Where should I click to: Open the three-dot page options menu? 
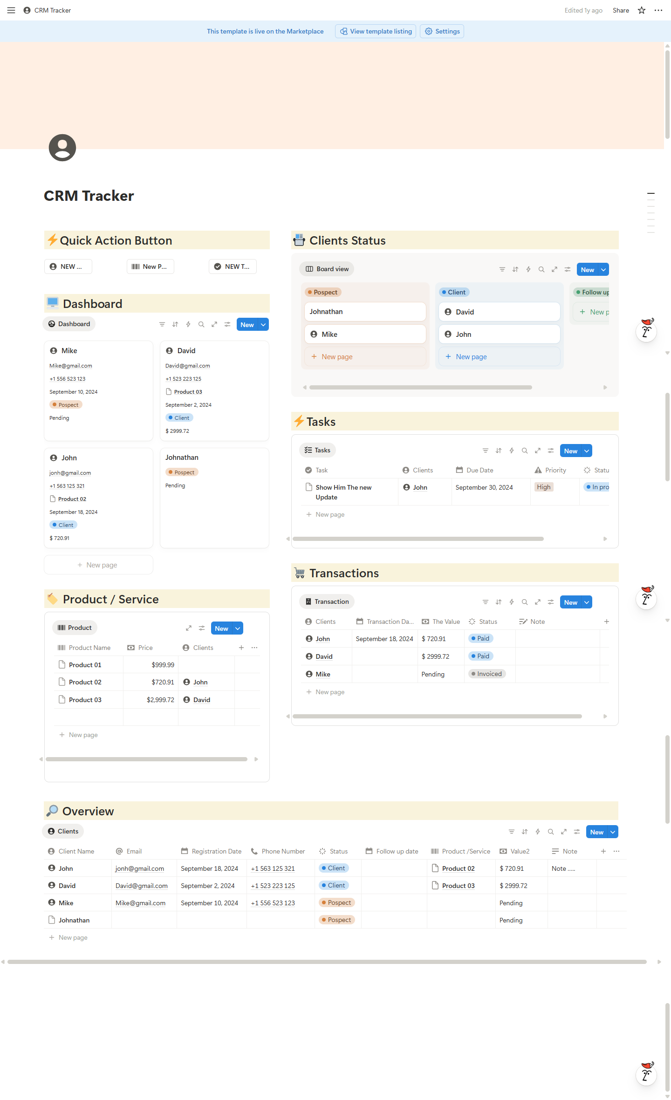(658, 10)
